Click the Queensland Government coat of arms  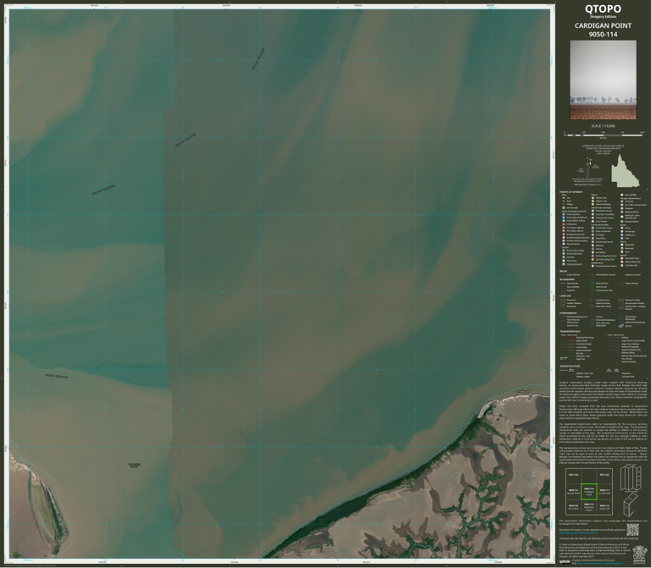[x=640, y=554]
